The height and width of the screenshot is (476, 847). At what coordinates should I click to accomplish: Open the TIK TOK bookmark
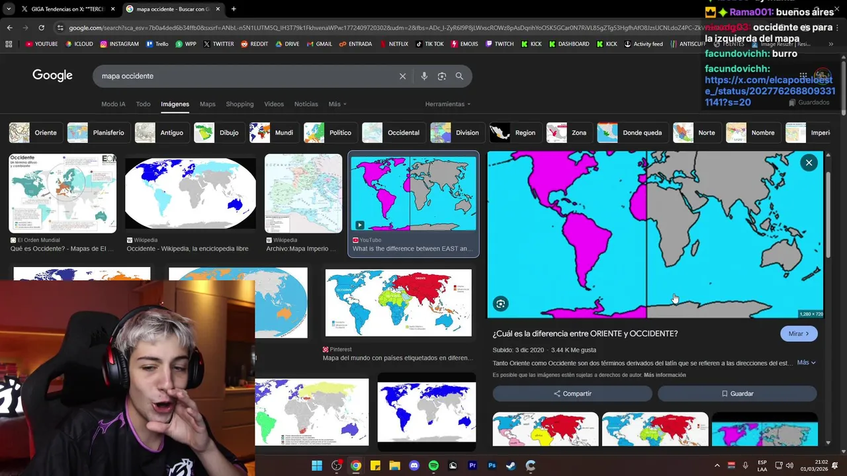click(429, 44)
